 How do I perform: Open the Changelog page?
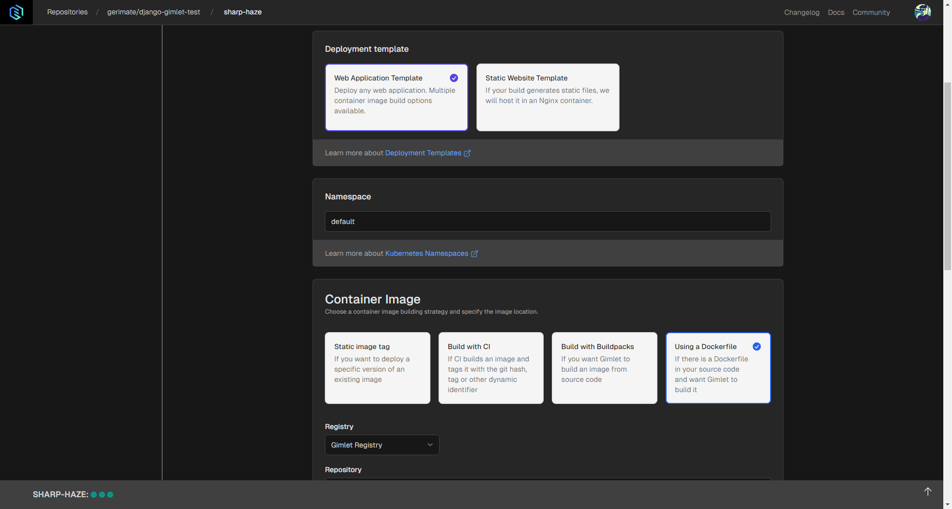(x=802, y=12)
